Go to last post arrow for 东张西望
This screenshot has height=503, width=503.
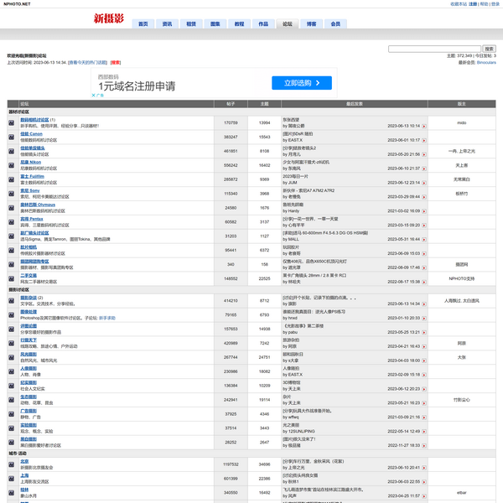coord(424,125)
